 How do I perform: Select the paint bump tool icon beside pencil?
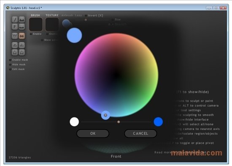[22, 19]
